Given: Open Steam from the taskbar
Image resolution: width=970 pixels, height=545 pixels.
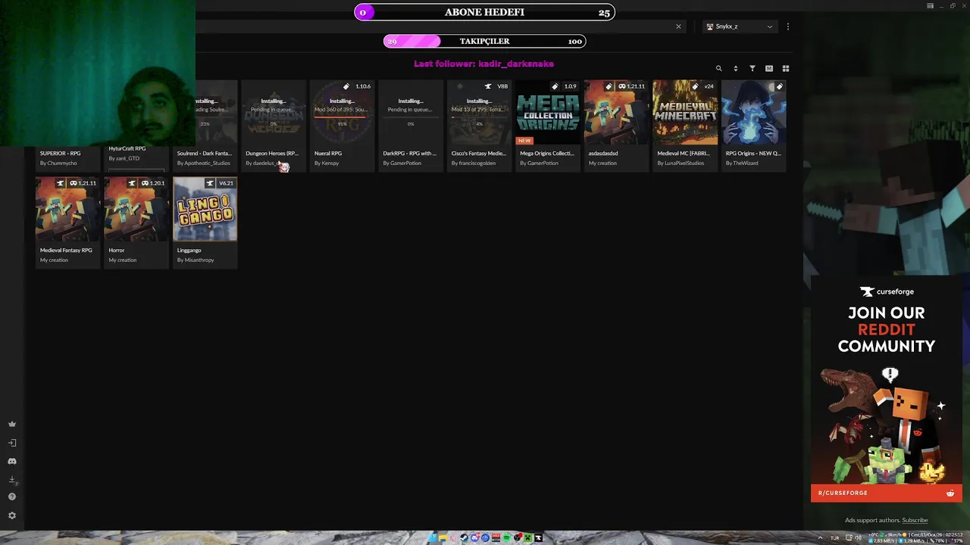Looking at the screenshot, I should point(464,538).
